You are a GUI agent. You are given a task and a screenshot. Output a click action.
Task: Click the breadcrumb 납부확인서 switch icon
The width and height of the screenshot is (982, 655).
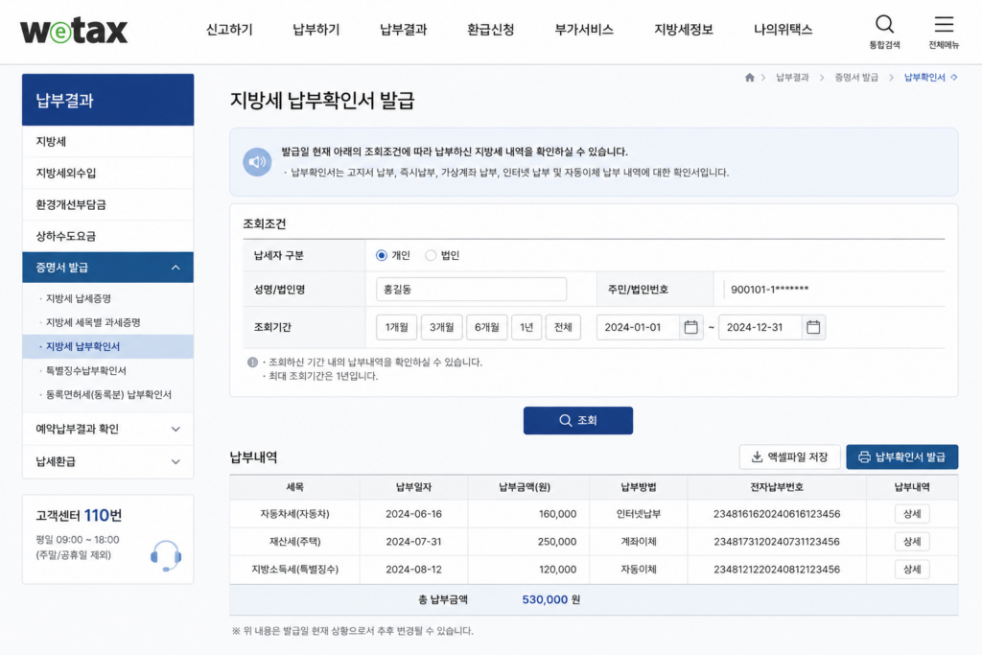tap(954, 77)
